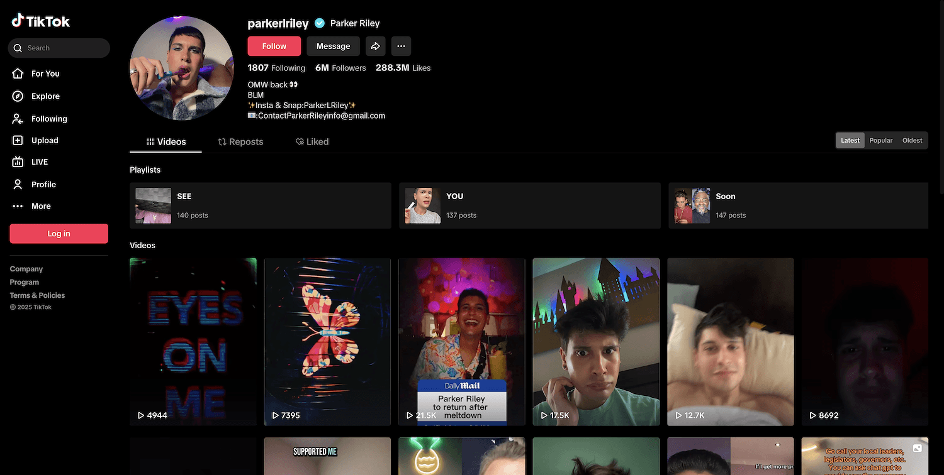Open the LIVE section
This screenshot has height=475, width=944.
pyautogui.click(x=39, y=162)
